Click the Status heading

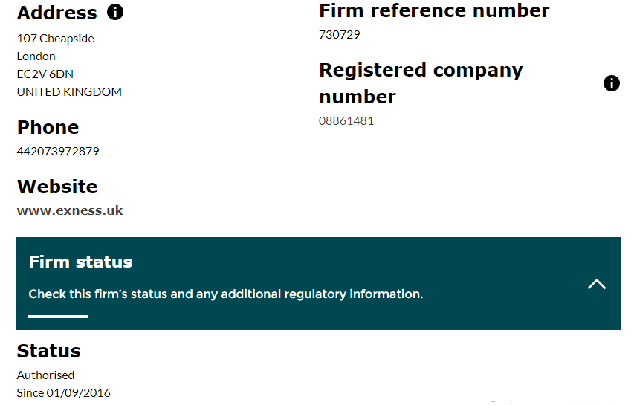pos(48,351)
